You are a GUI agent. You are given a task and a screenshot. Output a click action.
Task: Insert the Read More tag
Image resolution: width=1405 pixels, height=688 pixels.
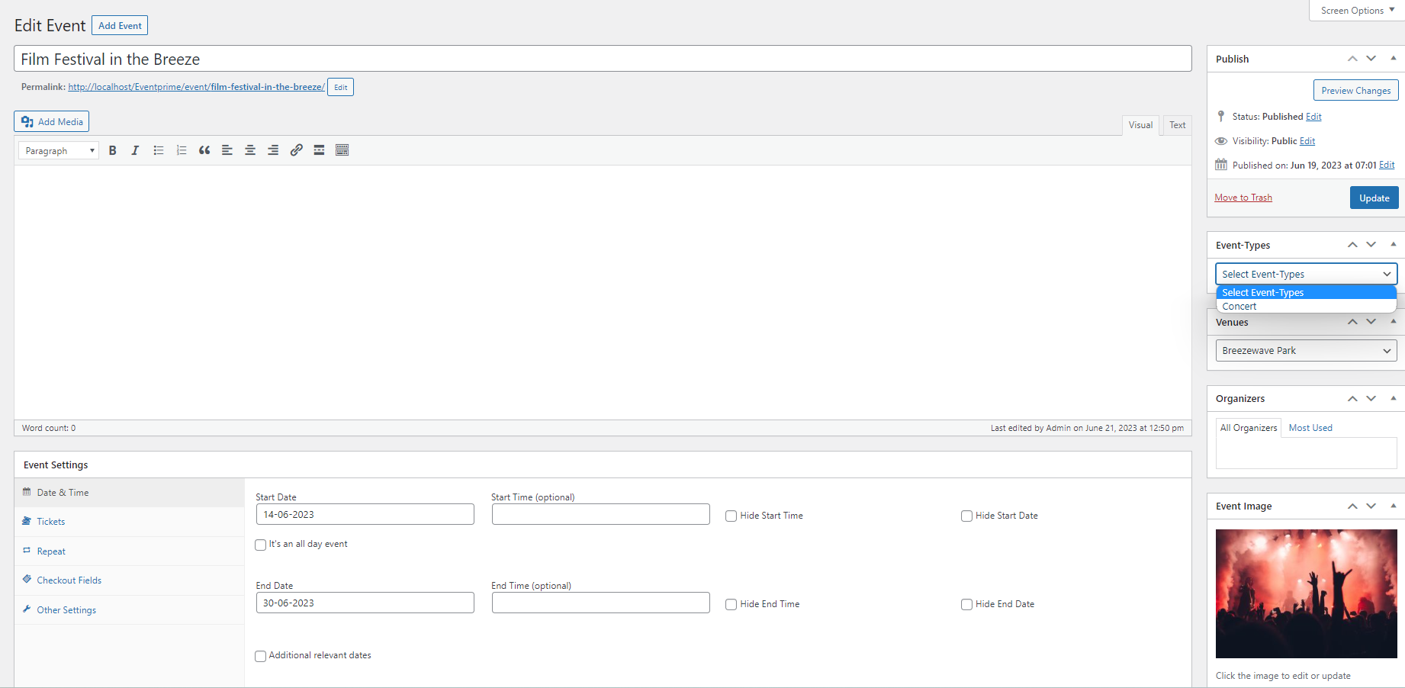coord(319,150)
